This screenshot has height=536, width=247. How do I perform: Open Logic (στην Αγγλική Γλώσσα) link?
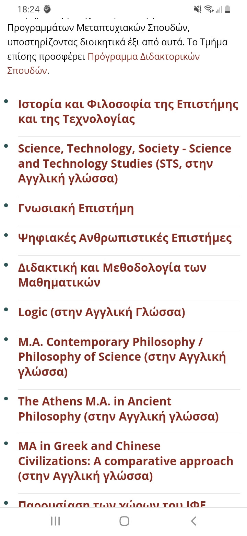click(x=102, y=312)
